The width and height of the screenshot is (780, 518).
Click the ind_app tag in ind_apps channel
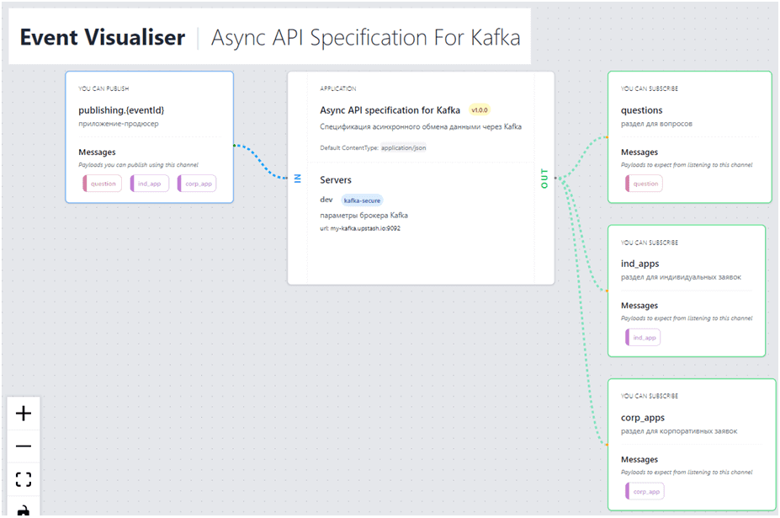pos(644,338)
